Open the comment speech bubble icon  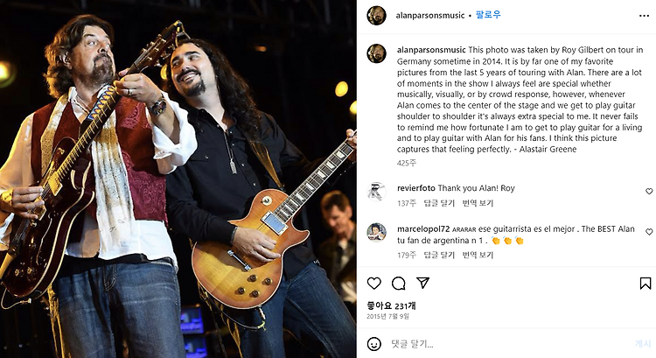tap(398, 284)
